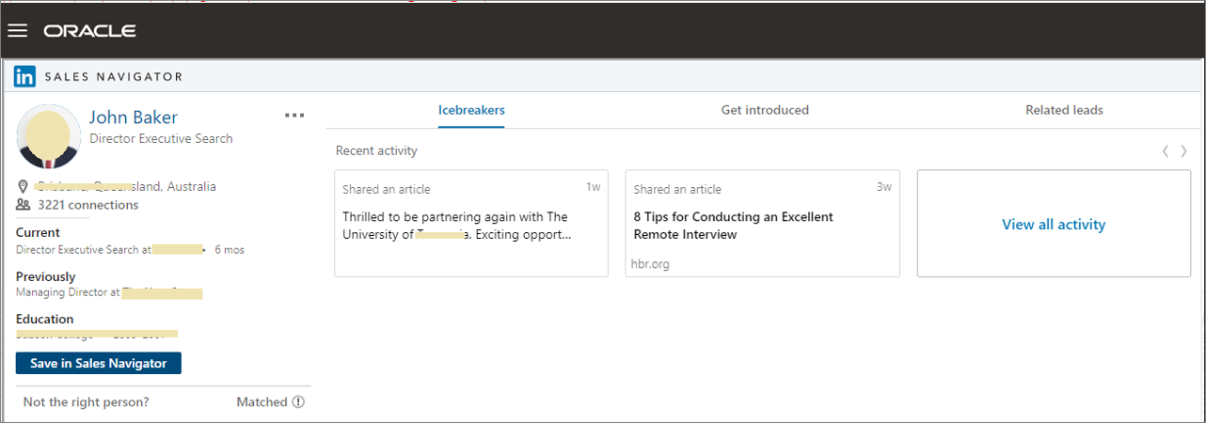
Task: Click John Baker's profile photo
Action: [x=48, y=136]
